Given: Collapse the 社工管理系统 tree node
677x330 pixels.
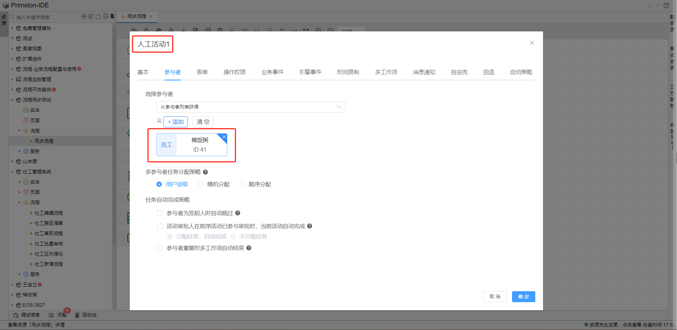Looking at the screenshot, I should [12, 172].
